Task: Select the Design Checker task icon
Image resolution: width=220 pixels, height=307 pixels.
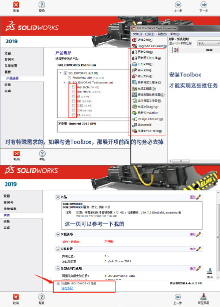Action: pos(134,119)
